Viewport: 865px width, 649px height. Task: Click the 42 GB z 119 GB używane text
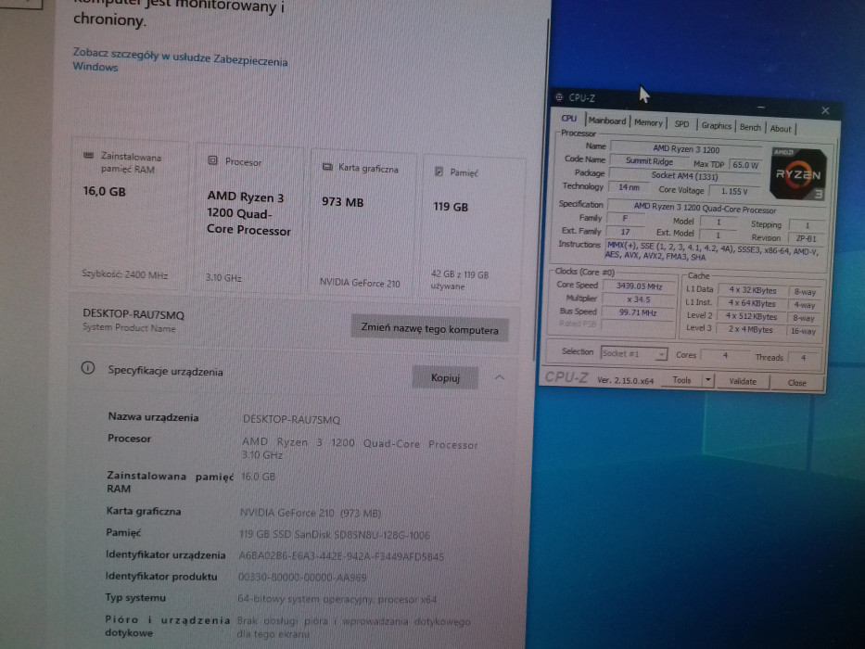460,280
